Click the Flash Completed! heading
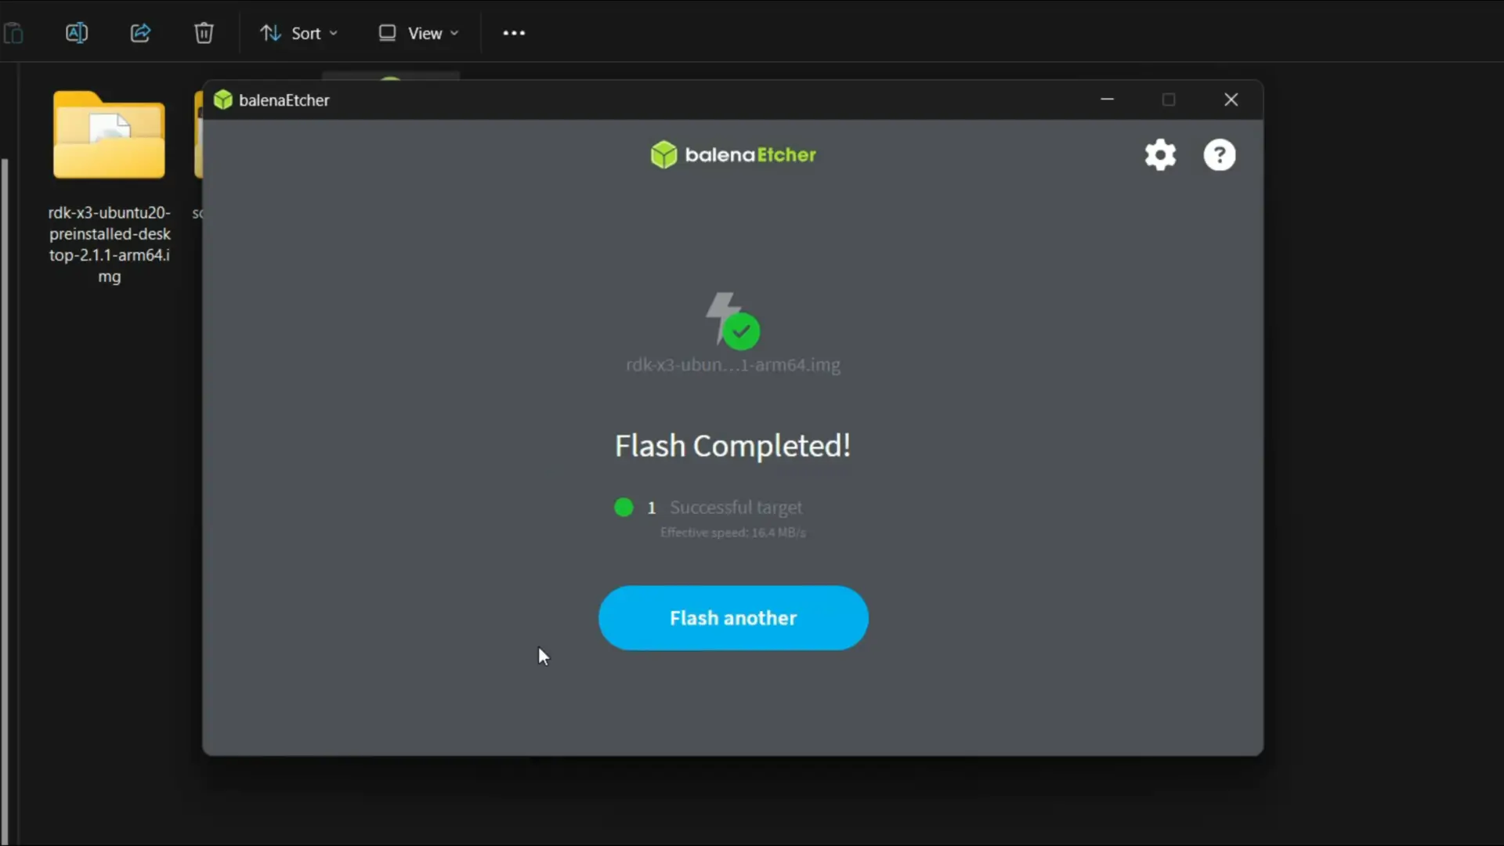This screenshot has height=846, width=1504. [x=732, y=446]
